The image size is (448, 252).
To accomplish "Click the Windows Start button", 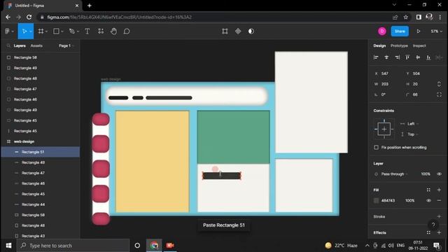I will coord(8,246).
